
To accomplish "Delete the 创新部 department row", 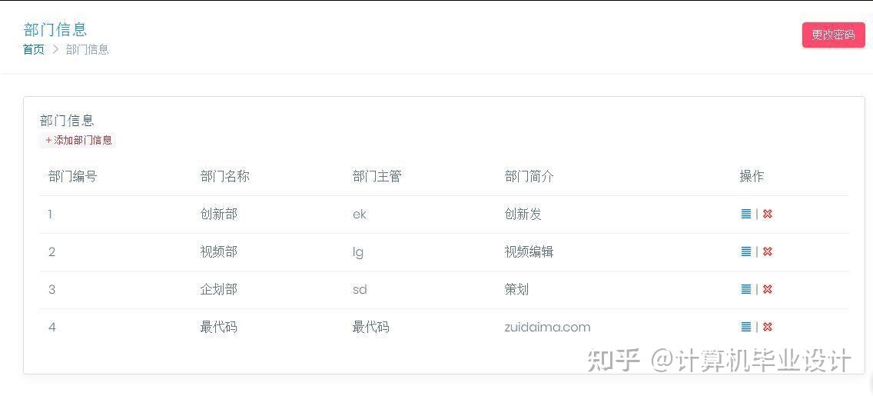I will point(767,214).
